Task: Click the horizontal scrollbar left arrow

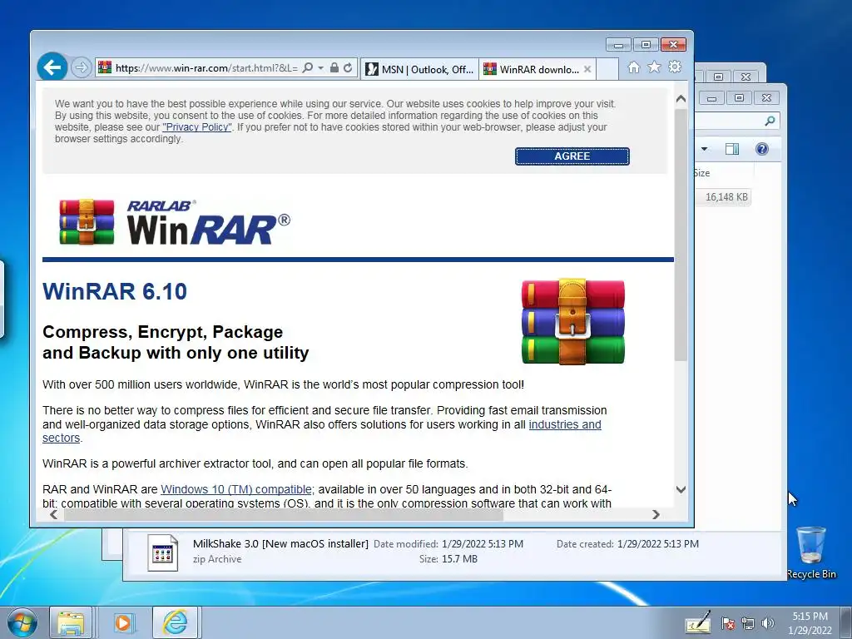Action: click(53, 514)
